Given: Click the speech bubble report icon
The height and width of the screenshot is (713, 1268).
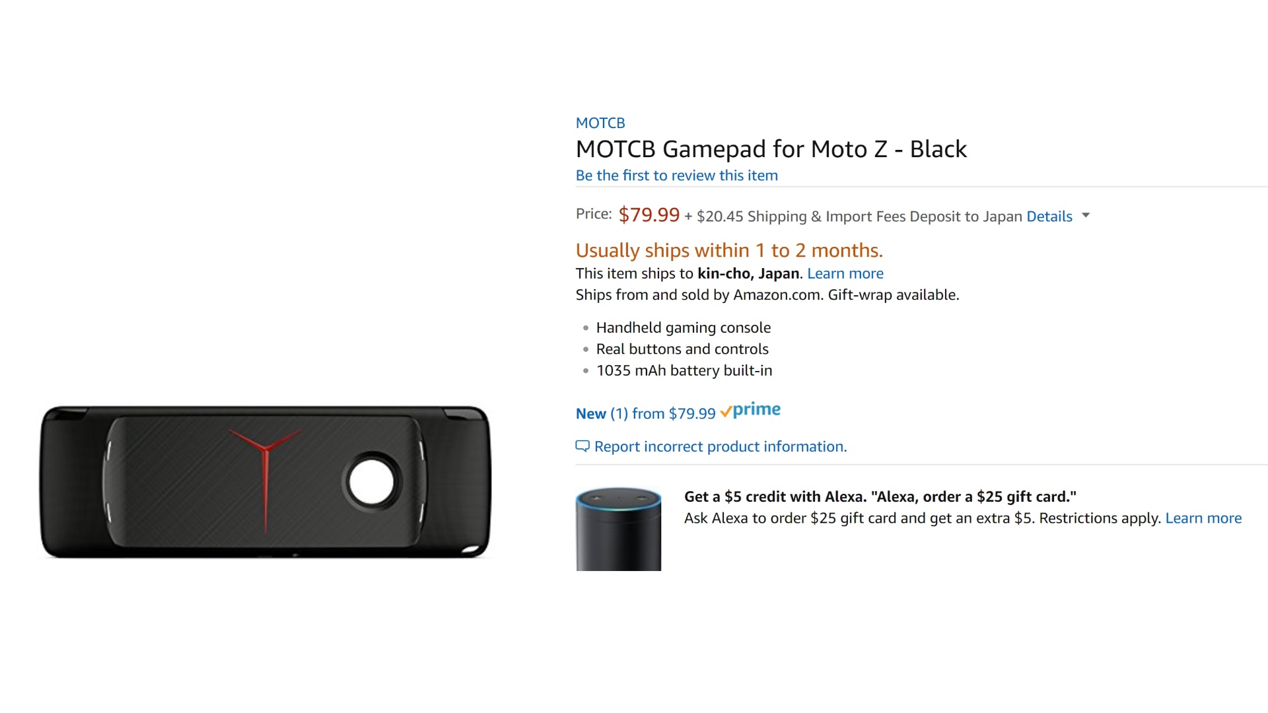Looking at the screenshot, I should coord(582,446).
